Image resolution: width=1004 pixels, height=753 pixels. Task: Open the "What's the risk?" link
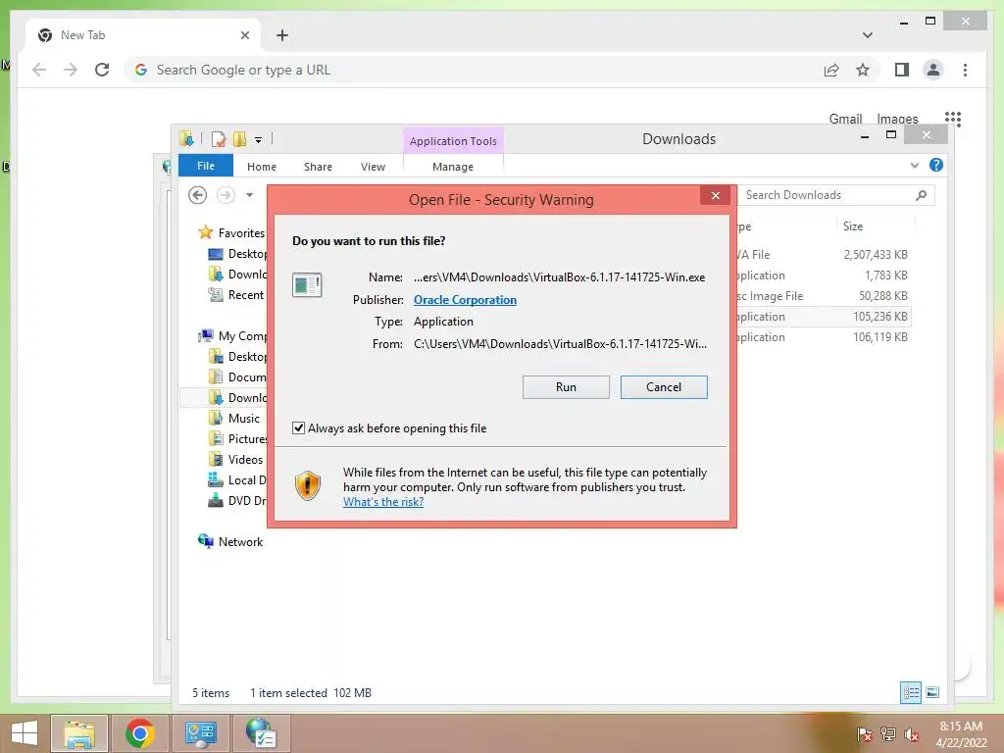(383, 502)
